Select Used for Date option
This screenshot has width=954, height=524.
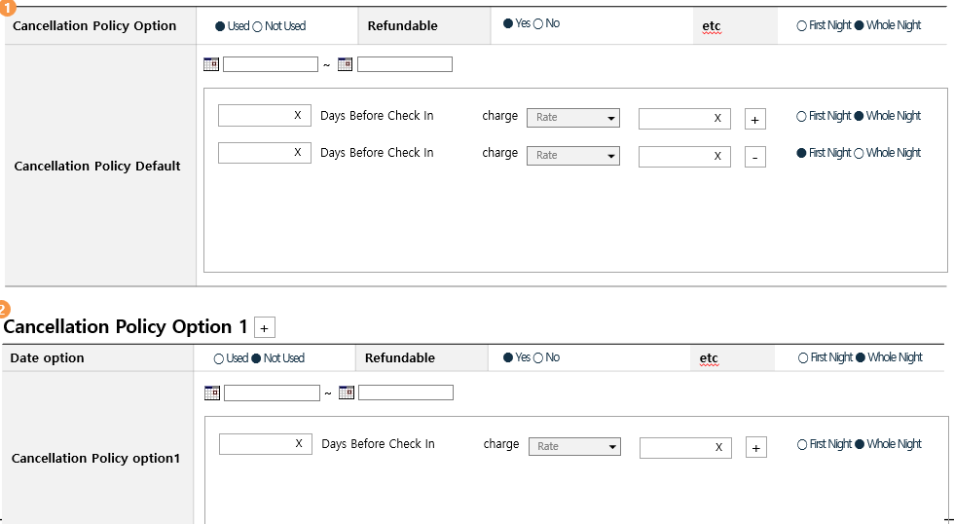point(219,358)
